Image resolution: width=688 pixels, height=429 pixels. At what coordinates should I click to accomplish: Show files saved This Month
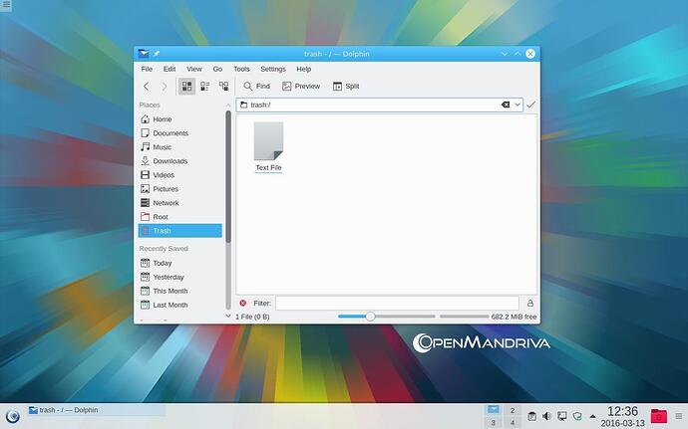179,291
